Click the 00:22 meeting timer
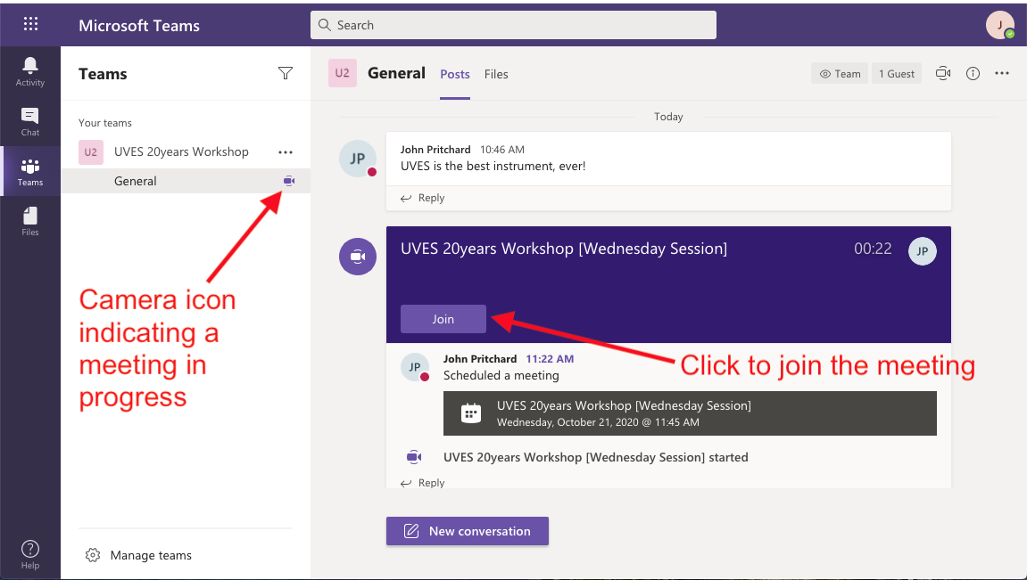Viewport: 1027px width, 580px height. click(x=873, y=249)
